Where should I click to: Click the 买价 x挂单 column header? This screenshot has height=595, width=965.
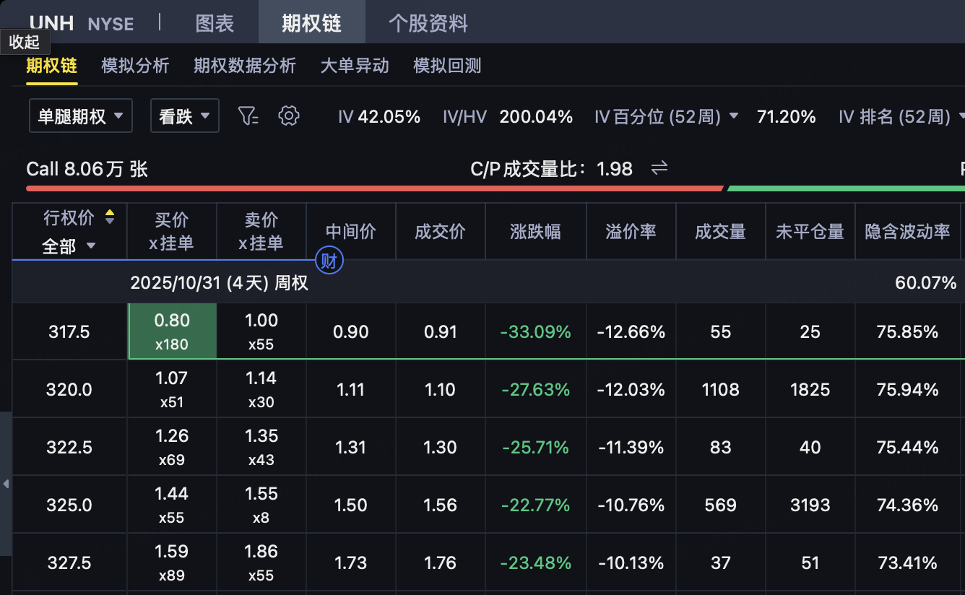(172, 231)
